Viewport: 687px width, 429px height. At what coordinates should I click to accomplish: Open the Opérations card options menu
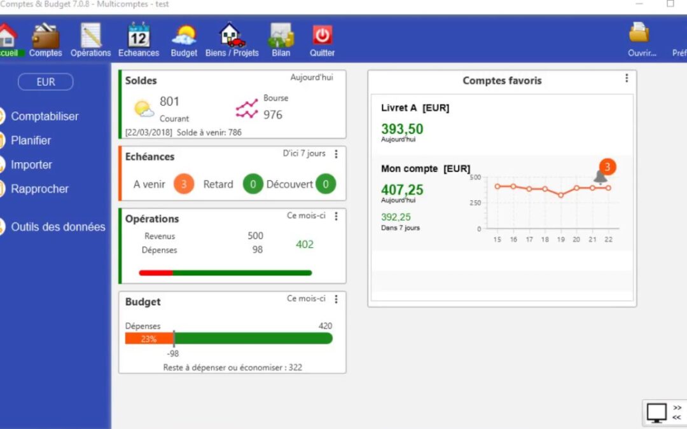(336, 216)
